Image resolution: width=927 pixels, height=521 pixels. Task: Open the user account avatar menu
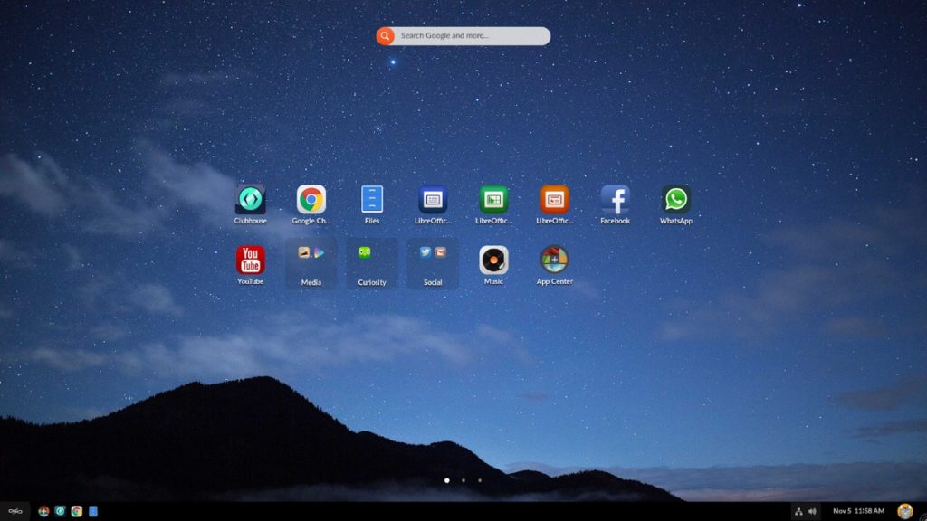[903, 511]
